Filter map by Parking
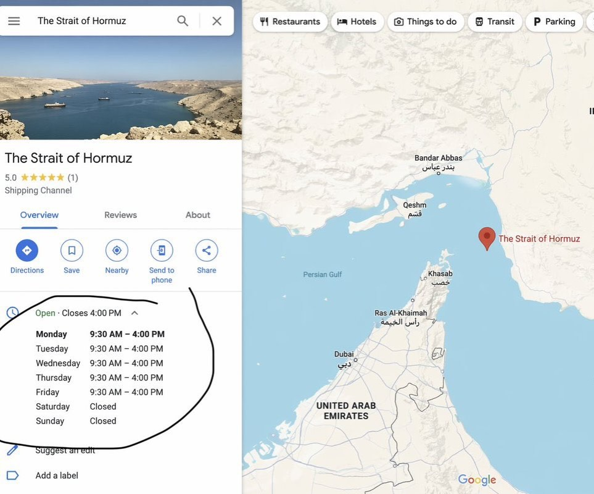This screenshot has height=494, width=594. pos(555,22)
